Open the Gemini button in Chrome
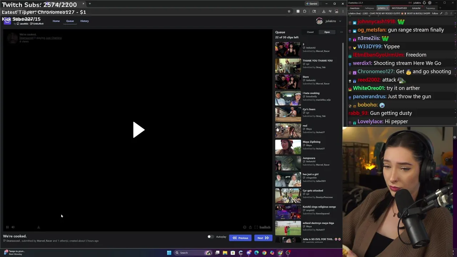 pyautogui.click(x=311, y=4)
